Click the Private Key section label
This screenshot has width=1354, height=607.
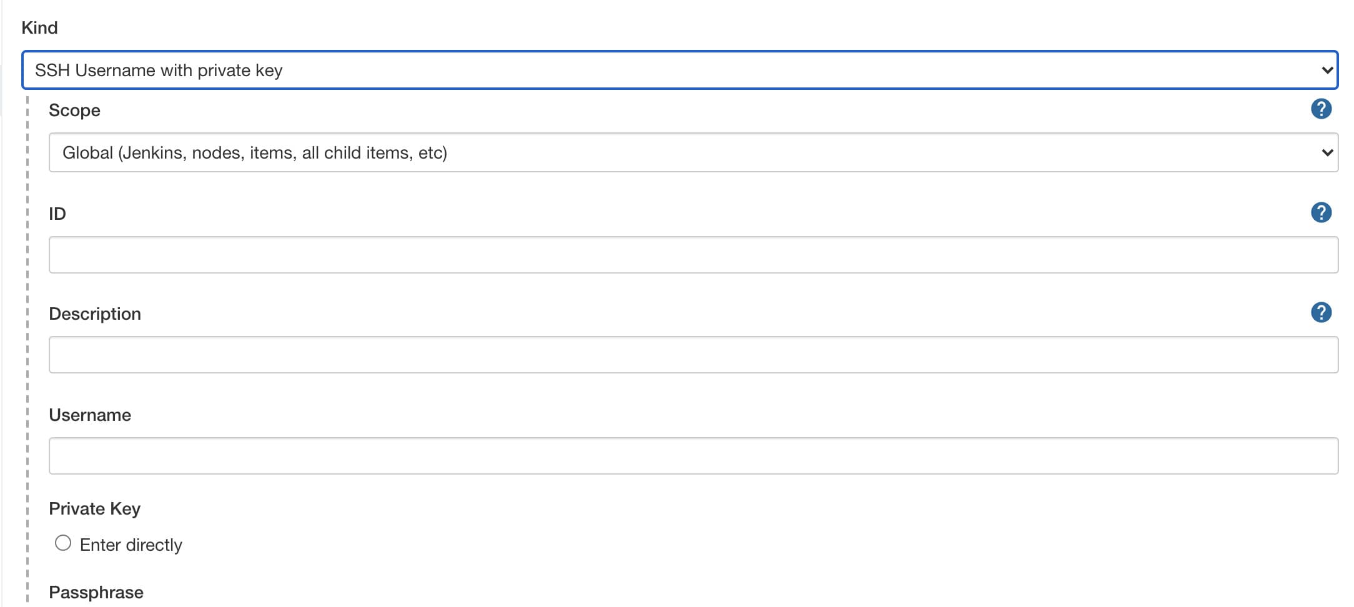click(x=95, y=509)
